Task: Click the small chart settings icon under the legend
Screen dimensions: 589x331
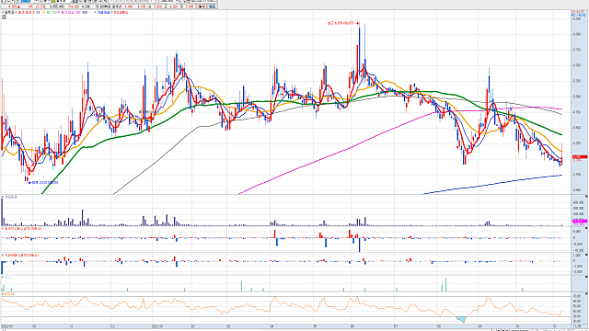Action: coord(4,17)
